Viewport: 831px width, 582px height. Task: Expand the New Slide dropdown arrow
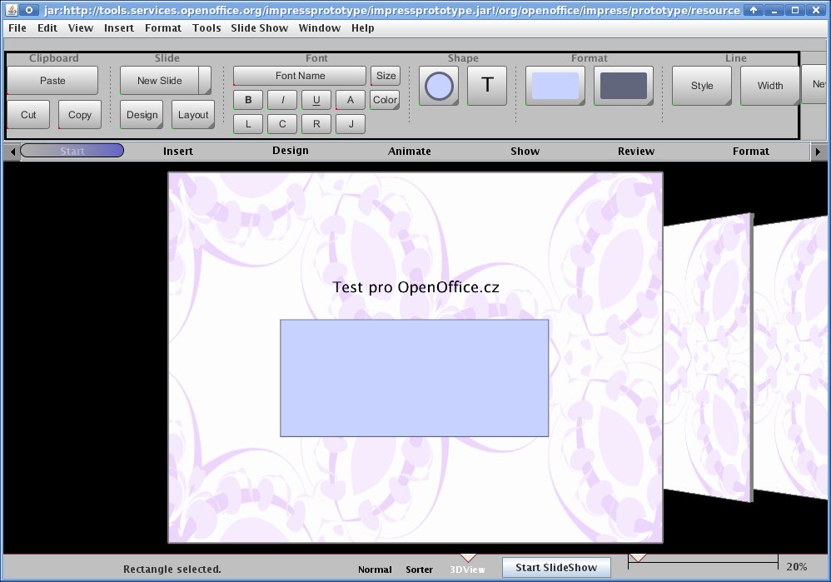click(x=205, y=81)
